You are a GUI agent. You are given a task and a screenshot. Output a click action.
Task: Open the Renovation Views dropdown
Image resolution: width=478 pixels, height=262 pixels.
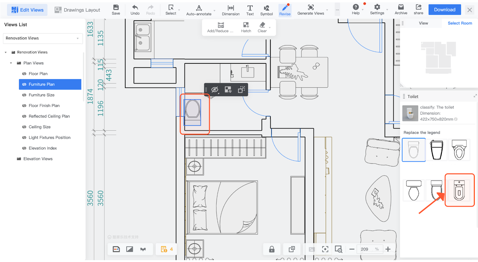43,38
